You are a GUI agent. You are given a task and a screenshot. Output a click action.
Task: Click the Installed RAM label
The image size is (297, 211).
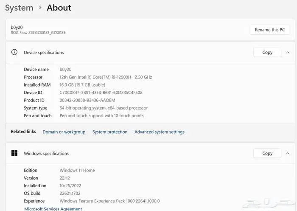click(37, 85)
